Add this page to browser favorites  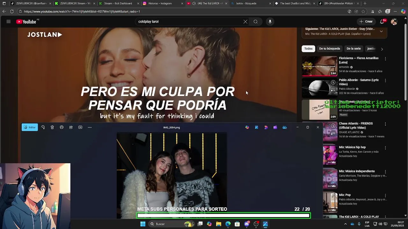(x=363, y=11)
